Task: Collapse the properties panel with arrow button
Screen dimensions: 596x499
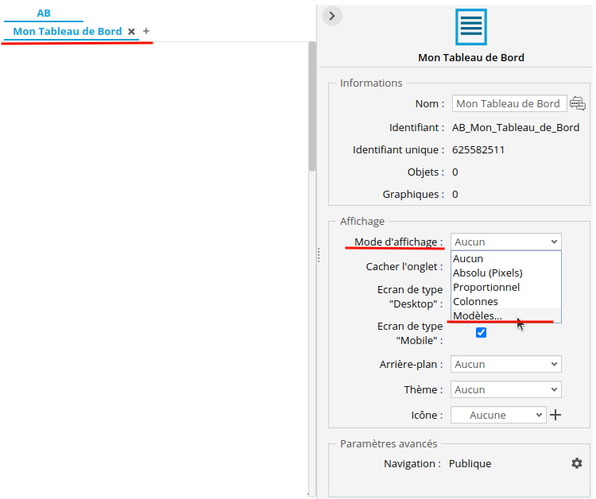Action: 332,15
